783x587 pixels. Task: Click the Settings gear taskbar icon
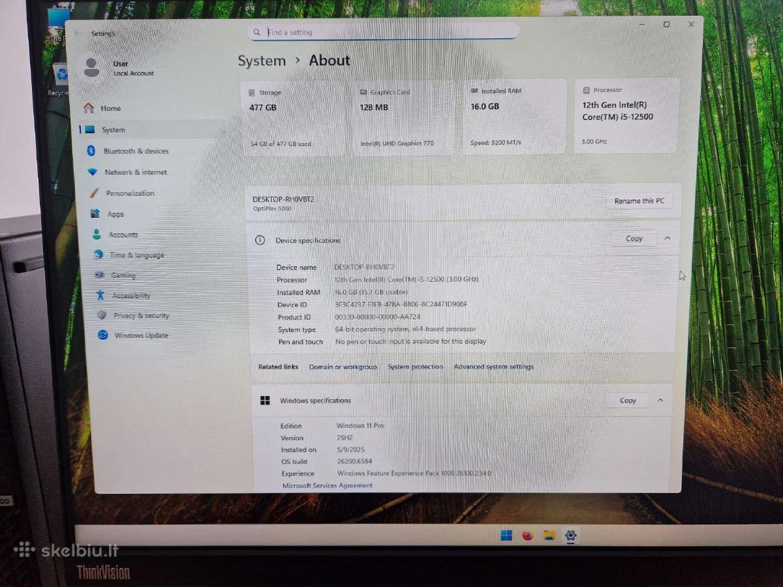570,535
